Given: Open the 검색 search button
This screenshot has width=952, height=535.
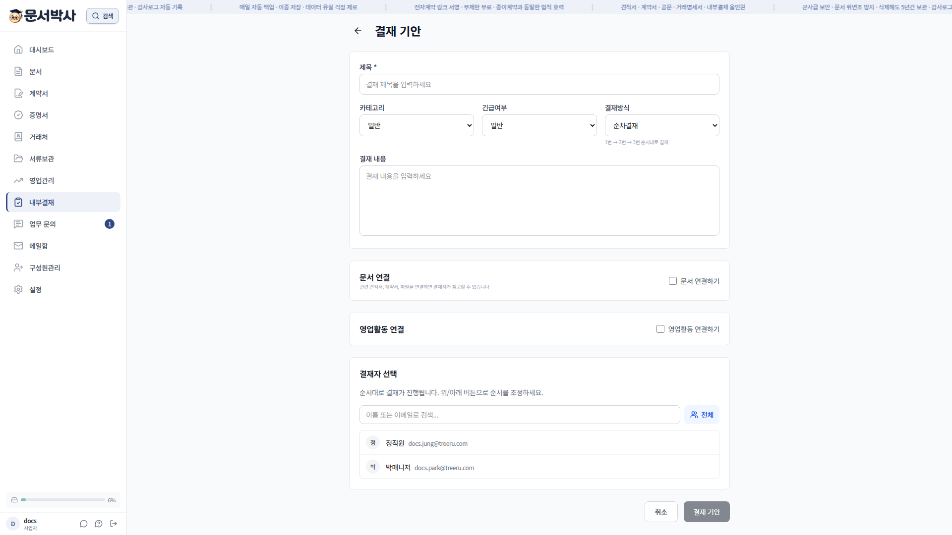Looking at the screenshot, I should tap(102, 16).
